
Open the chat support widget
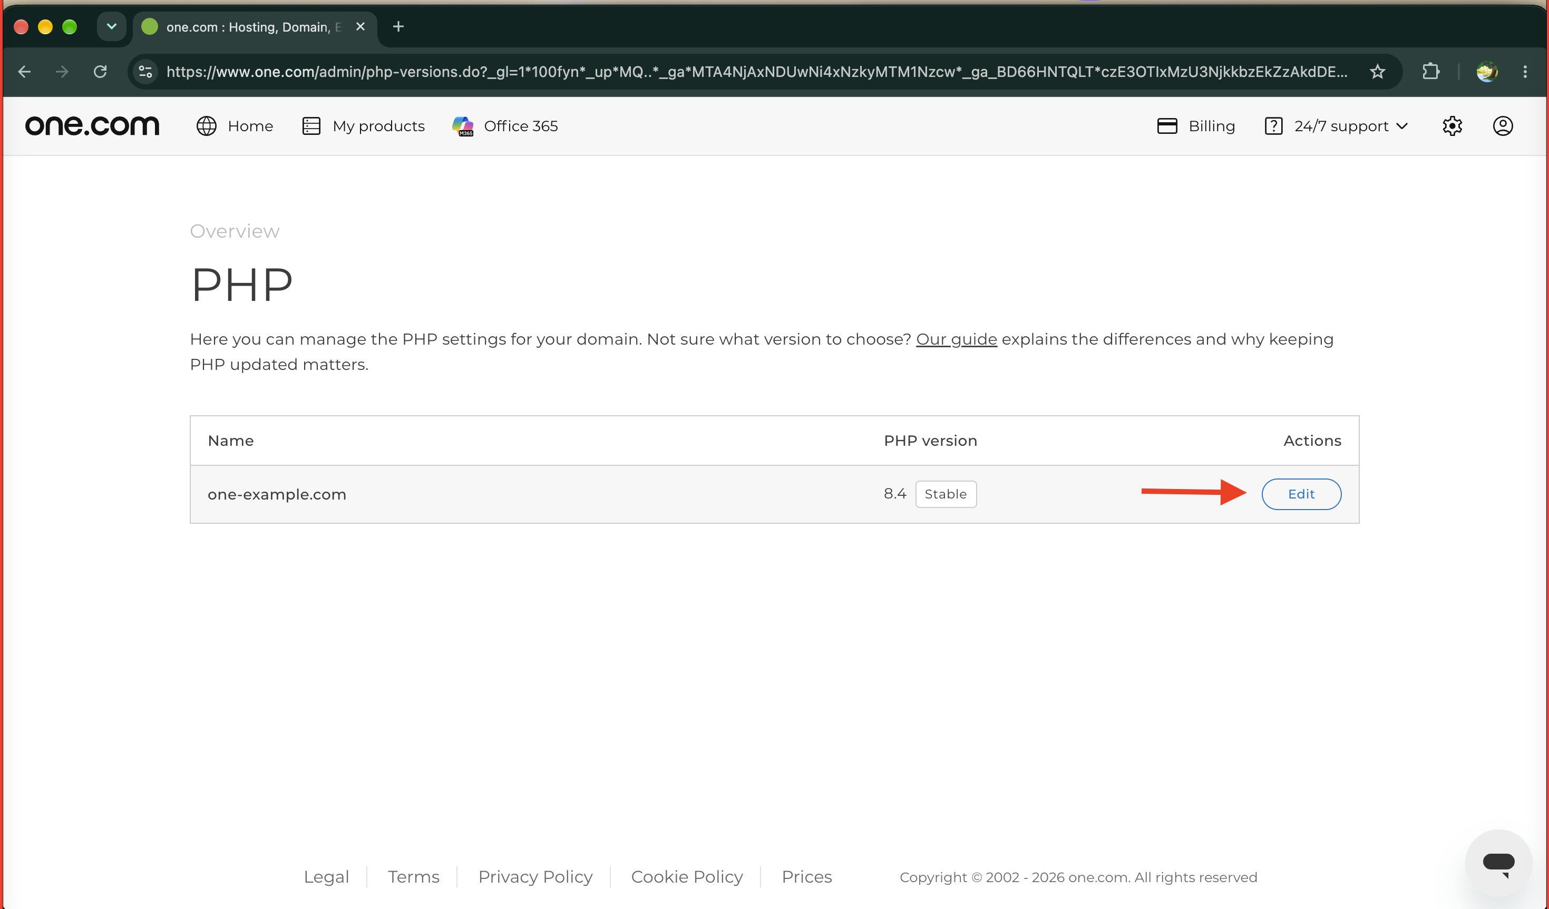coord(1498,863)
